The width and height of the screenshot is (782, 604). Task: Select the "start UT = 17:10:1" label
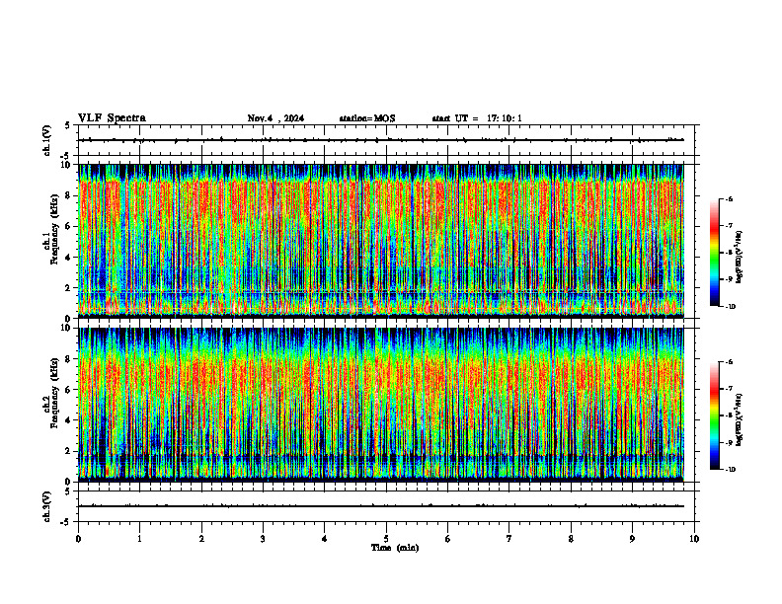click(x=477, y=118)
